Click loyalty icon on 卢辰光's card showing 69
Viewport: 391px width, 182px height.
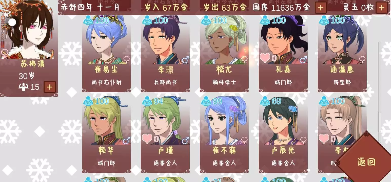[265, 101]
